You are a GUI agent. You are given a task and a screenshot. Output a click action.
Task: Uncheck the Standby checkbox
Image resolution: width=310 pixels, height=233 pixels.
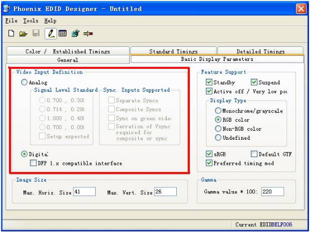pyautogui.click(x=209, y=82)
